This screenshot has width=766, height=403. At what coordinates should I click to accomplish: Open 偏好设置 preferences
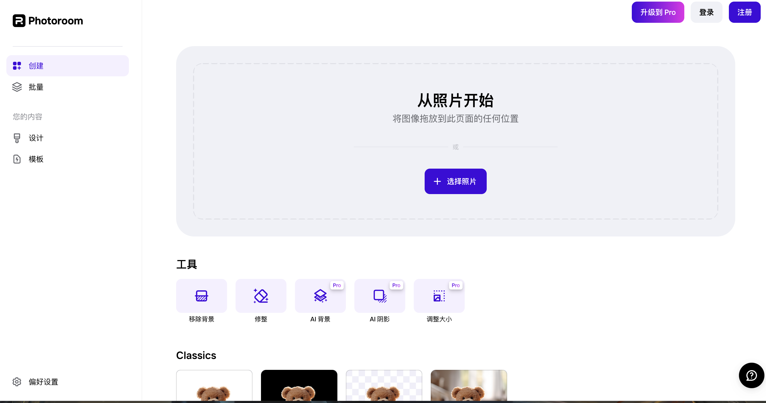point(43,382)
